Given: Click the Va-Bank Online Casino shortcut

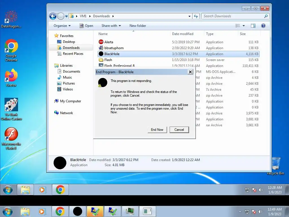Looking at the screenshot, I should pos(11,109).
